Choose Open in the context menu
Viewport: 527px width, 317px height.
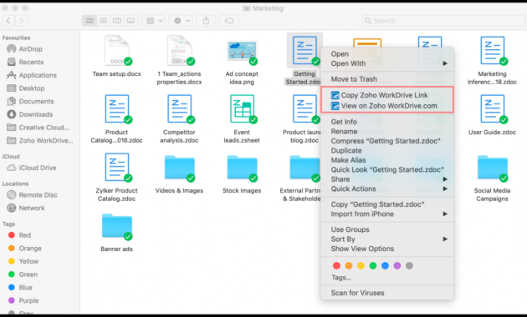click(387, 54)
